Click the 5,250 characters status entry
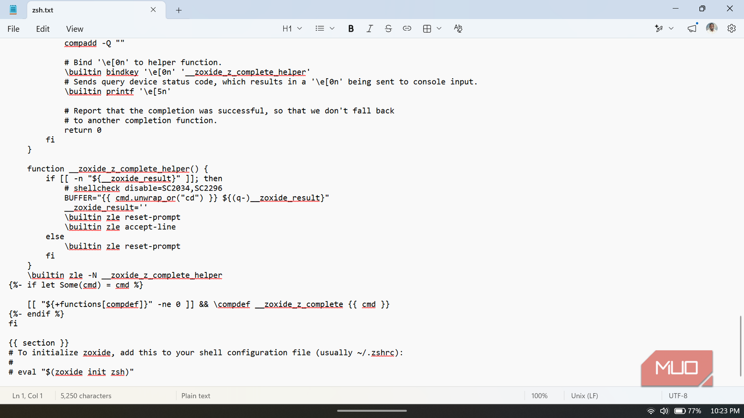Viewport: 744px width, 418px height. tap(86, 396)
